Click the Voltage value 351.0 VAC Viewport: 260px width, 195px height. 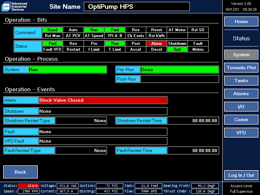tap(68, 186)
